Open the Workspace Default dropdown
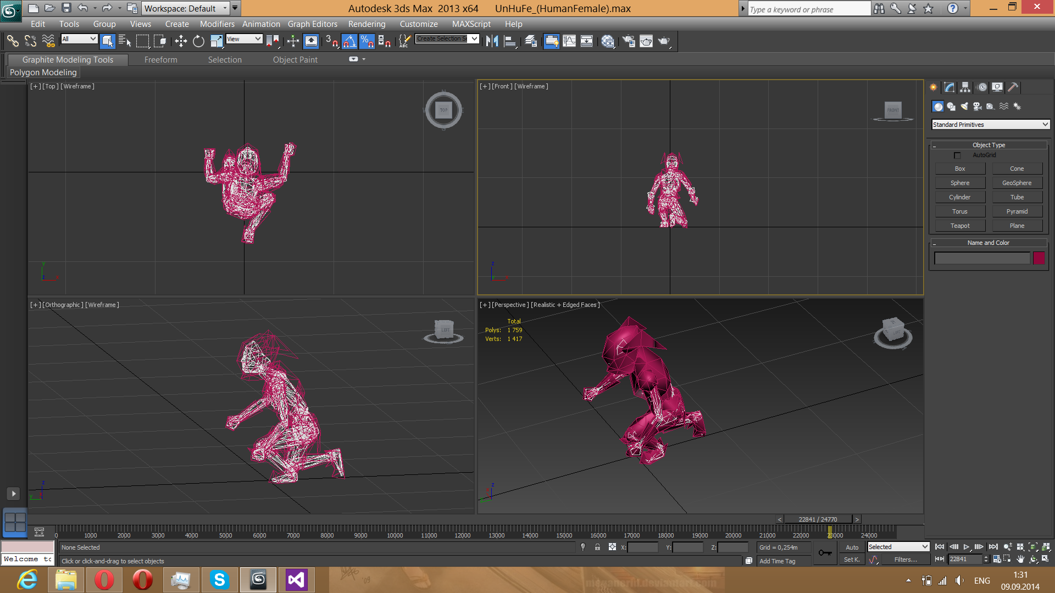 [186, 8]
